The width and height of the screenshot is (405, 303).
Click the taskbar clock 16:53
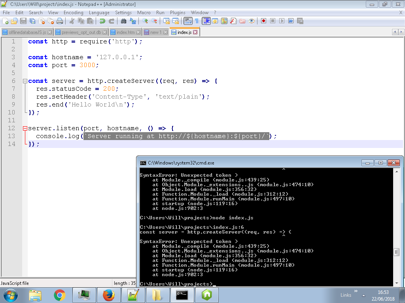(383, 292)
